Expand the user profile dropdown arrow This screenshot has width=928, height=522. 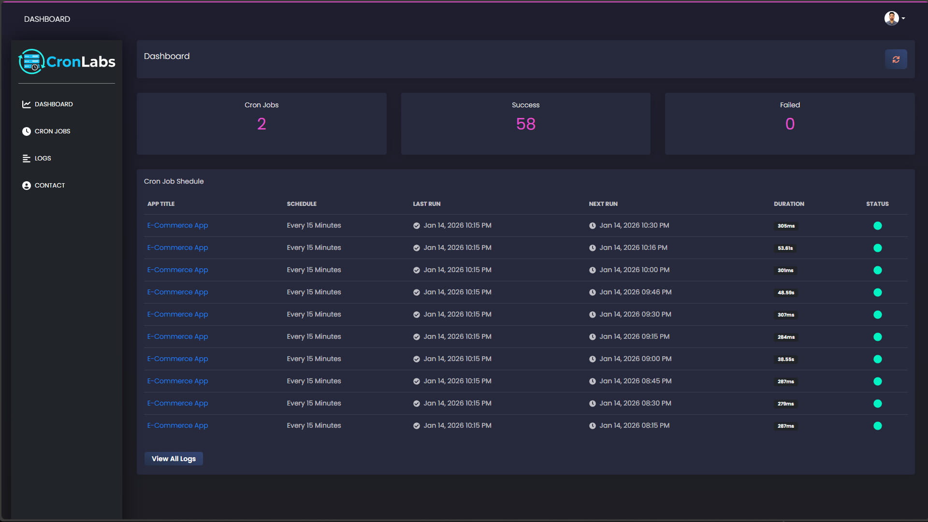[x=903, y=18]
